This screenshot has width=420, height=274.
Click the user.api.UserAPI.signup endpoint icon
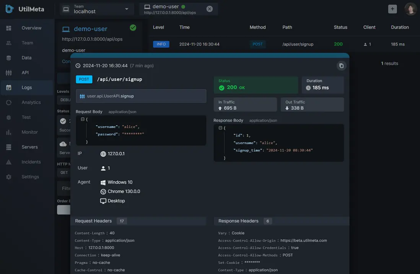[82, 96]
